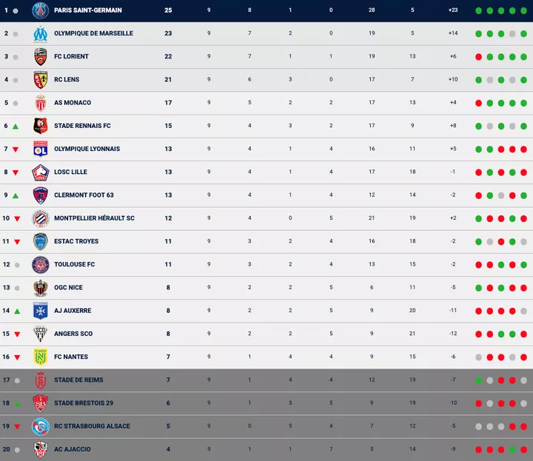
Task: Click the Stade Rennais FC badge
Action: coord(40,126)
